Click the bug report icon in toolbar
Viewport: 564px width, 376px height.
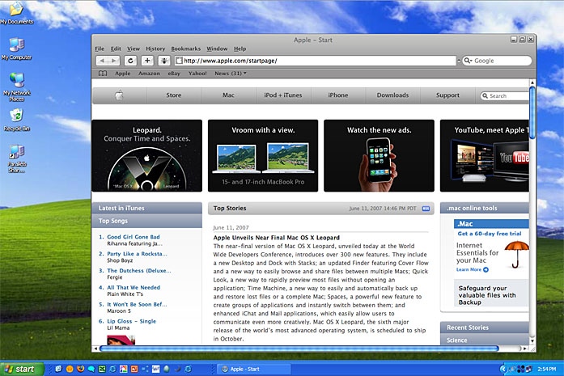pyautogui.click(x=164, y=61)
